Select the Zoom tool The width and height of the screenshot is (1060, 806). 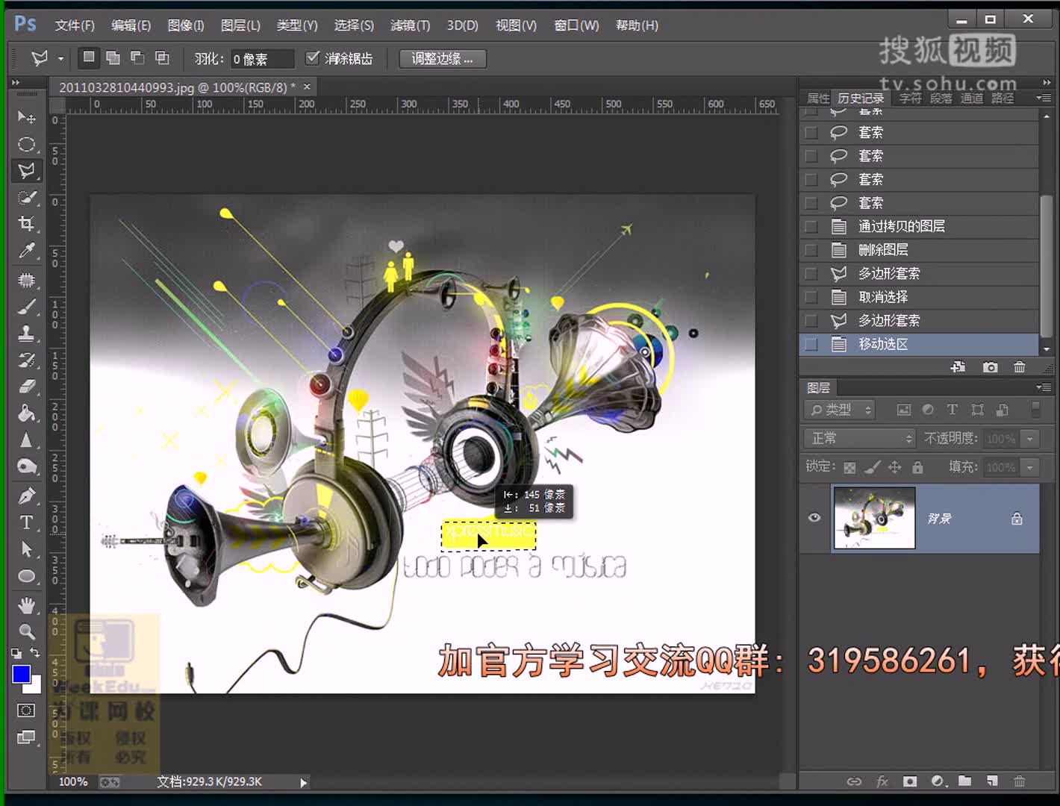tap(27, 631)
